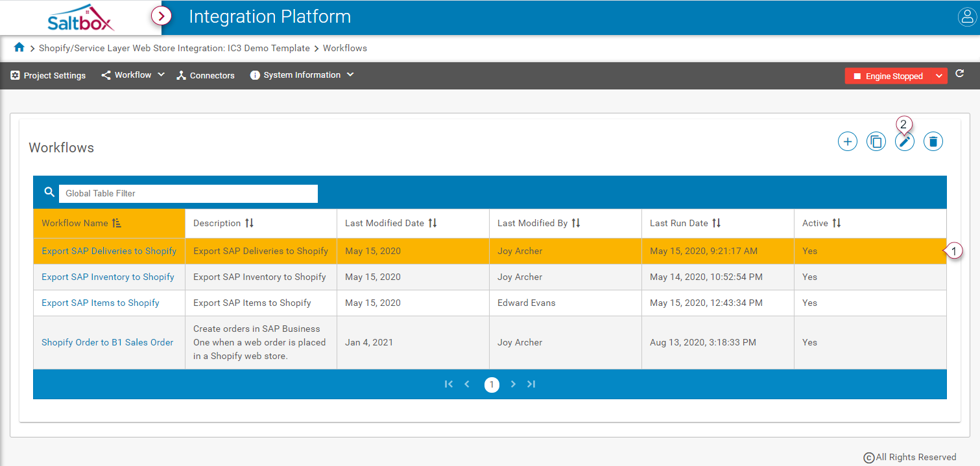Open the Shopify/Service Layer project breadcrumb
980x466 pixels.
174,48
